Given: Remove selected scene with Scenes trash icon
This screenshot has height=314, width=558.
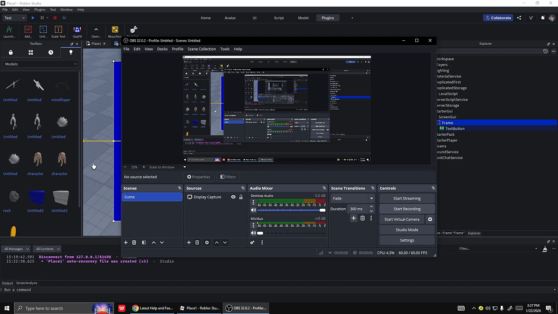Looking at the screenshot, I should 134,243.
